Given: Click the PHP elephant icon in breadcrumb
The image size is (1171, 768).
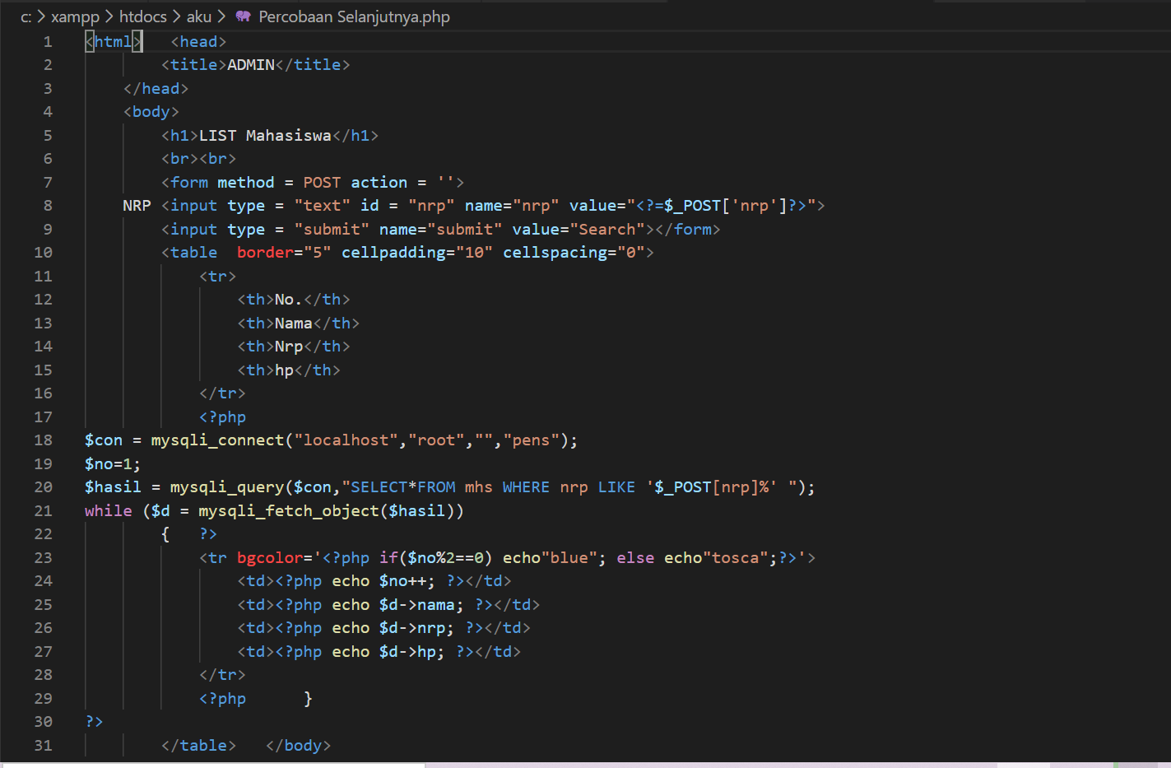Looking at the screenshot, I should (x=243, y=16).
